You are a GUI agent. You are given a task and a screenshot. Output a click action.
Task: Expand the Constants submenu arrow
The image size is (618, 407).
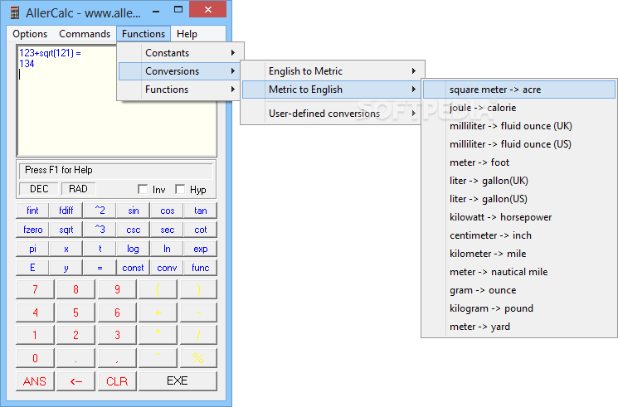[x=233, y=53]
